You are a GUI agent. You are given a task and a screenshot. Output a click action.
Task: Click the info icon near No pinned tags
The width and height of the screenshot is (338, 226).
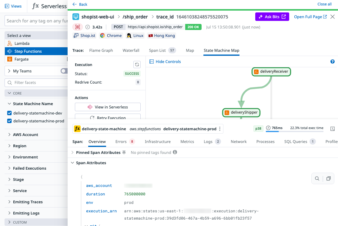[175, 152]
